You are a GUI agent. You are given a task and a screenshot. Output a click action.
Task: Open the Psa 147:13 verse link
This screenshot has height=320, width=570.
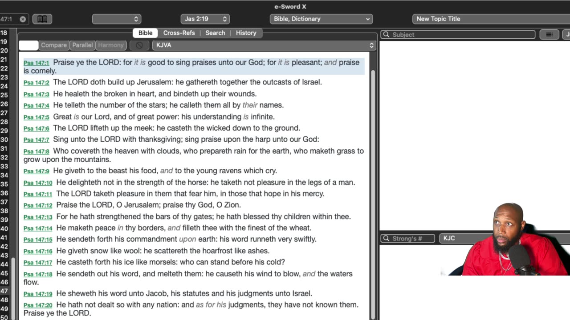click(38, 217)
